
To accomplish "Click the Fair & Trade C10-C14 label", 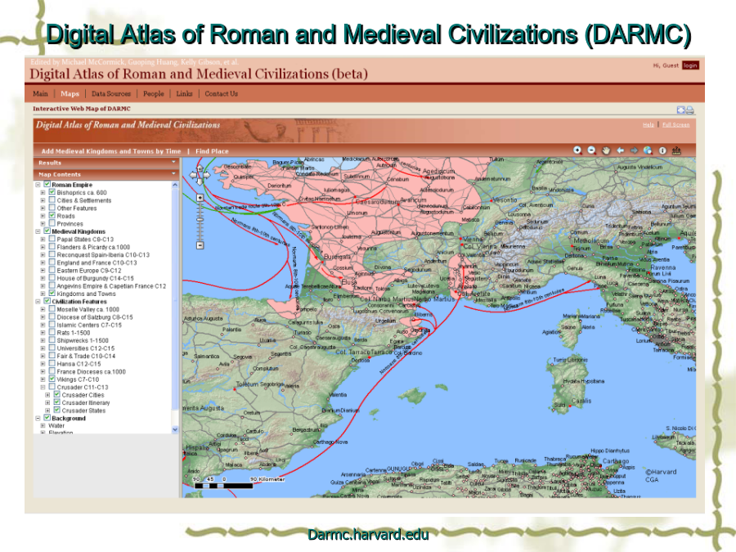I will [x=86, y=356].
